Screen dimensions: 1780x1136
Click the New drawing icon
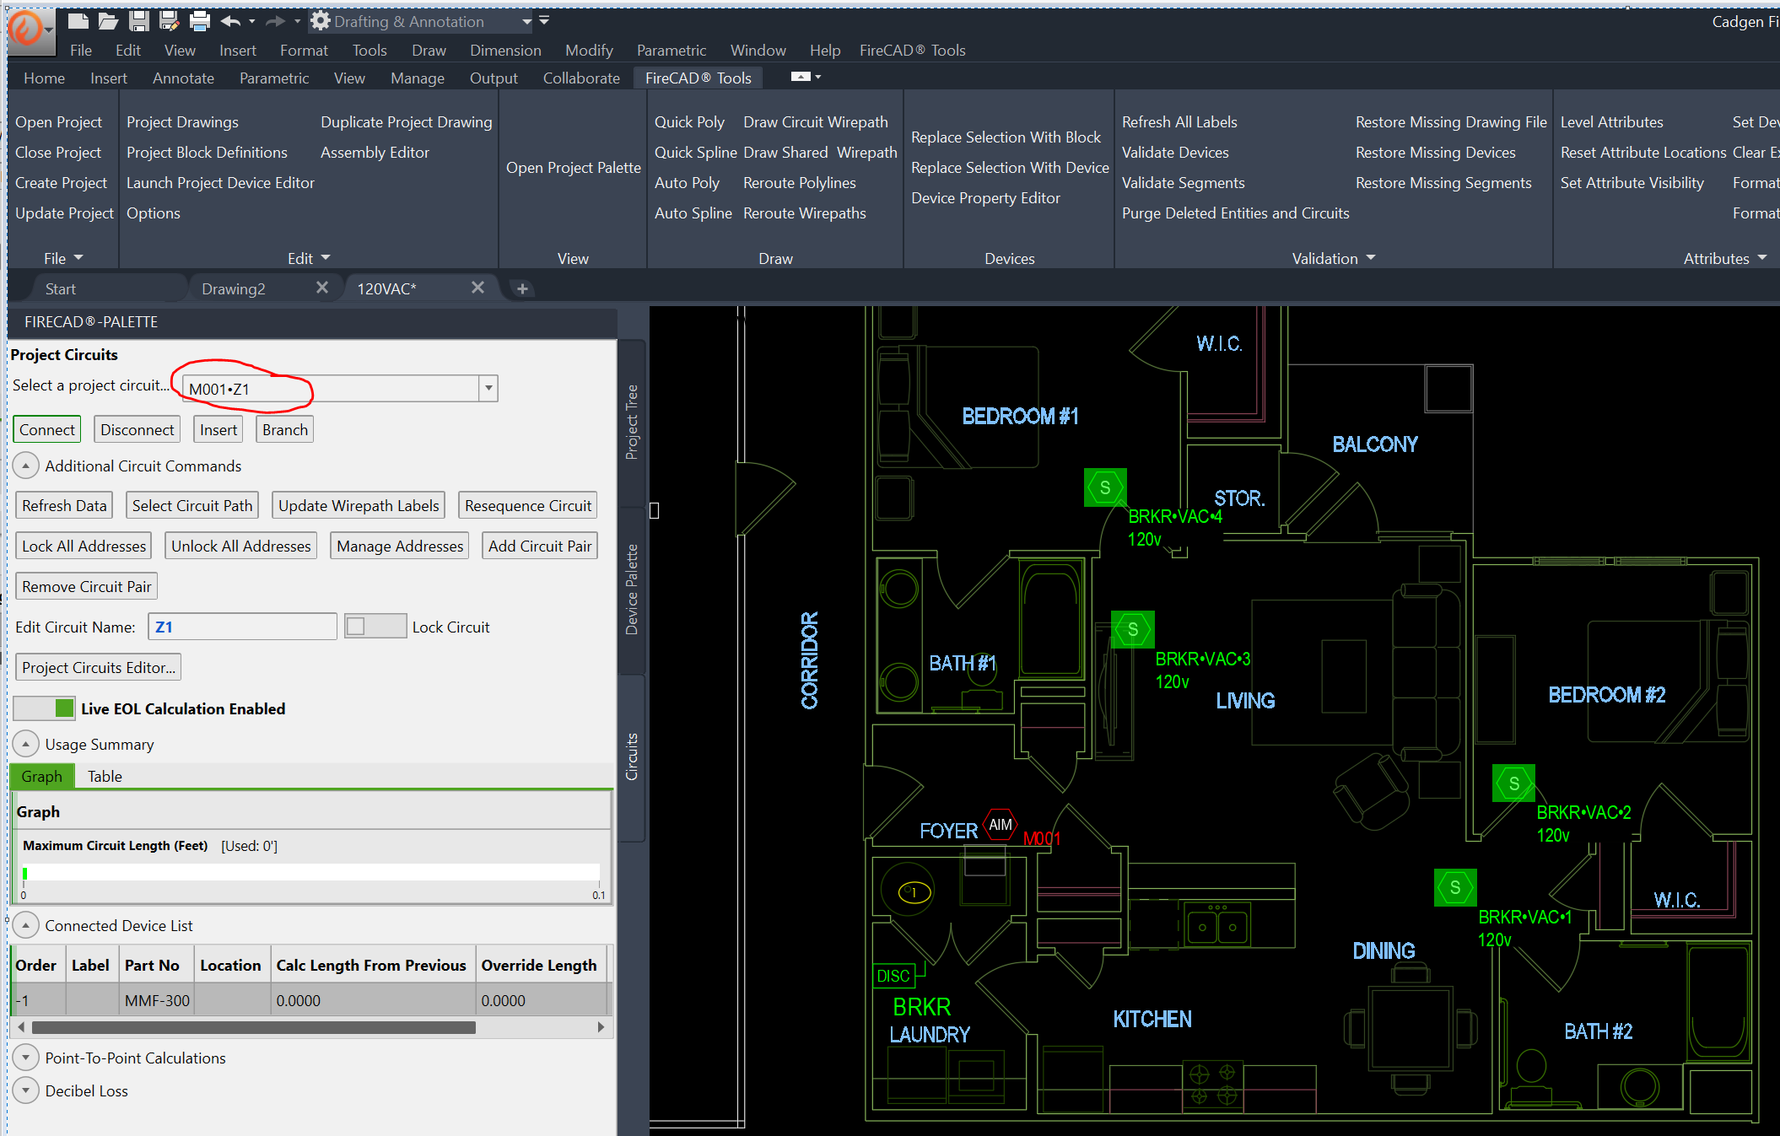78,21
